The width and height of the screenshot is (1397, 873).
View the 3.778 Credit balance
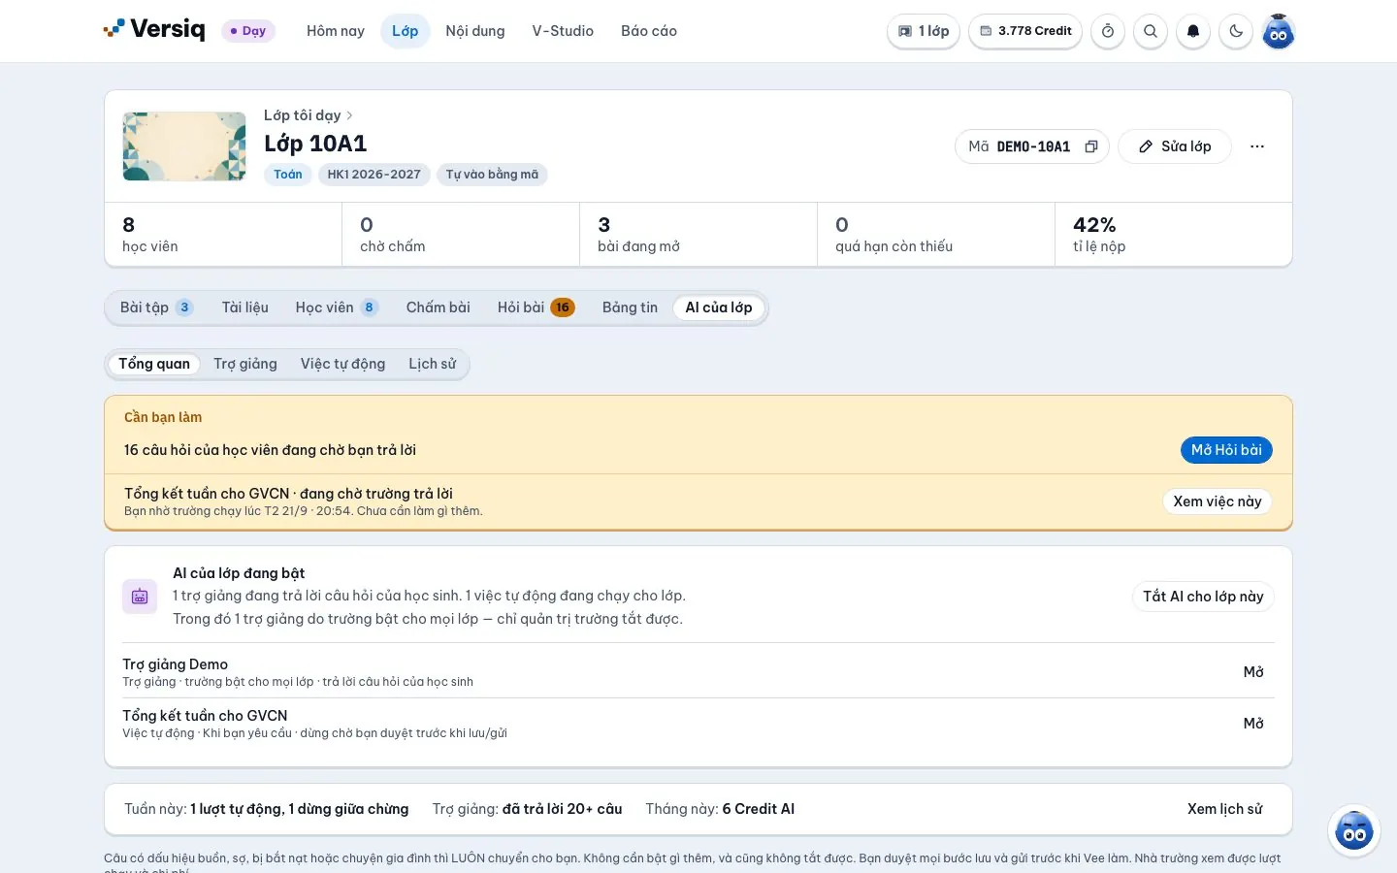(1025, 31)
